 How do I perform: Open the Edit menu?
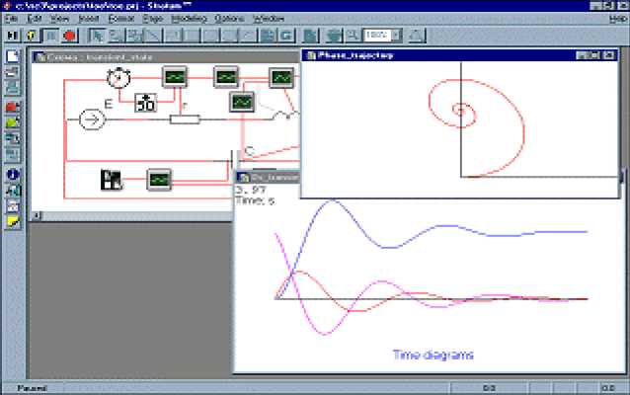click(x=35, y=19)
